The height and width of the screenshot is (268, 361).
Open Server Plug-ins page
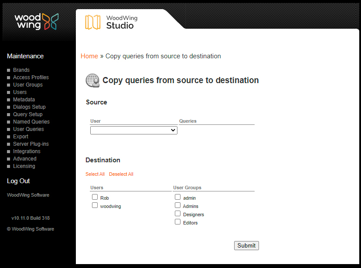click(x=31, y=144)
